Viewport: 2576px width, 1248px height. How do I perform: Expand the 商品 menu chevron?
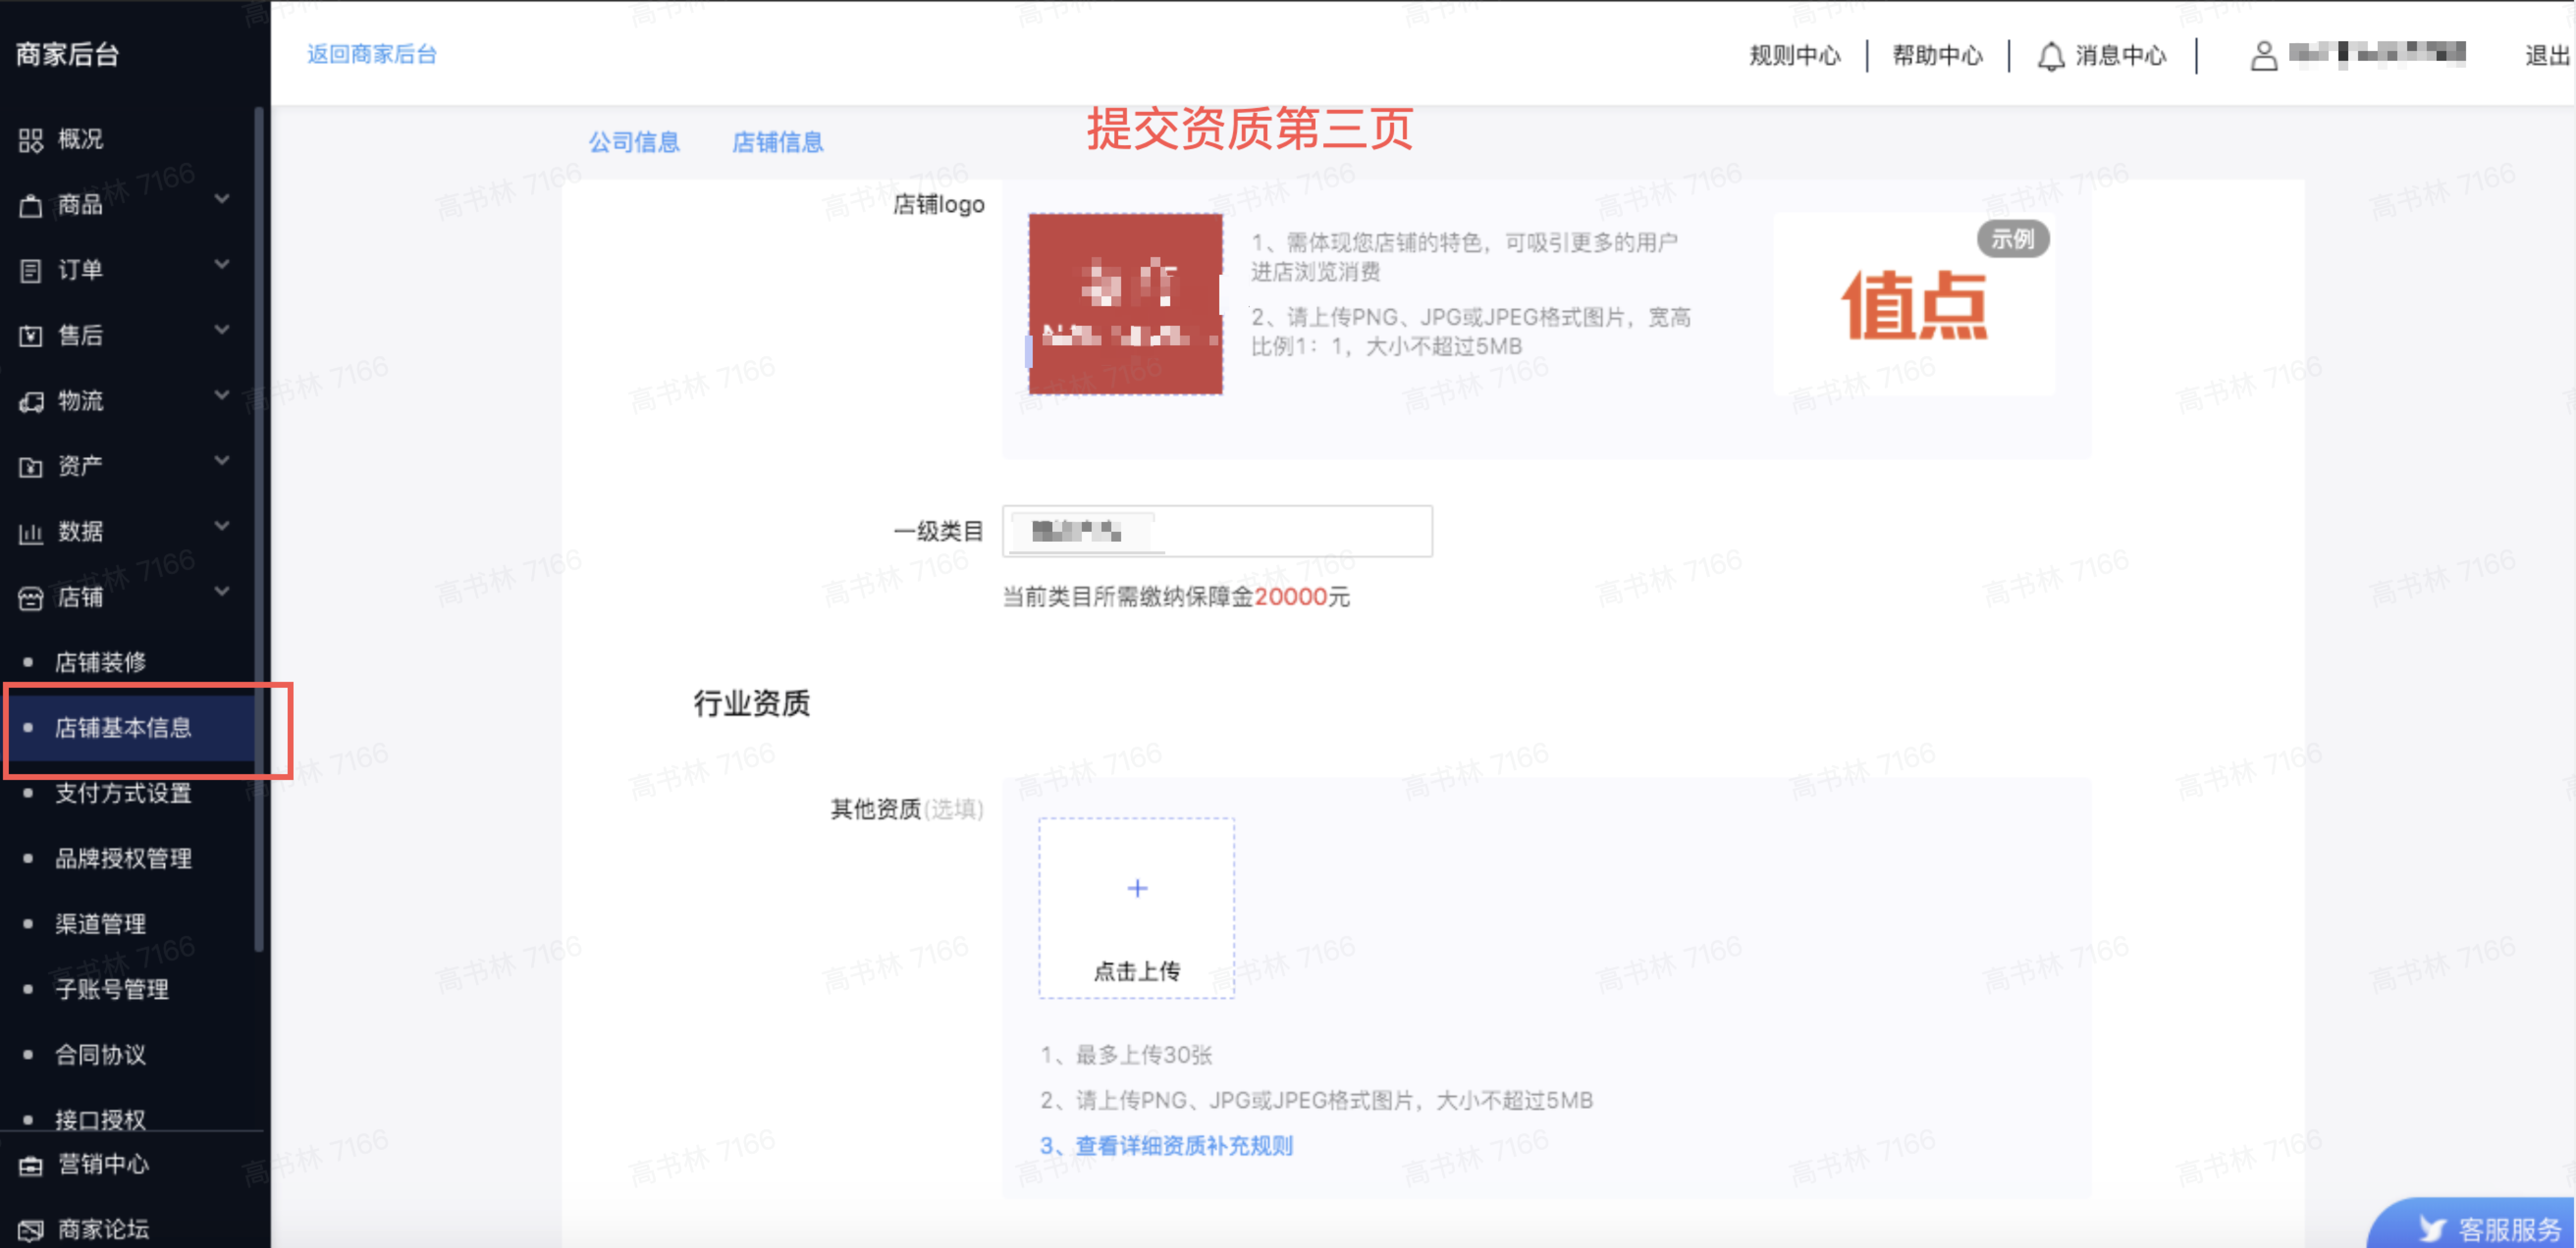(x=222, y=199)
